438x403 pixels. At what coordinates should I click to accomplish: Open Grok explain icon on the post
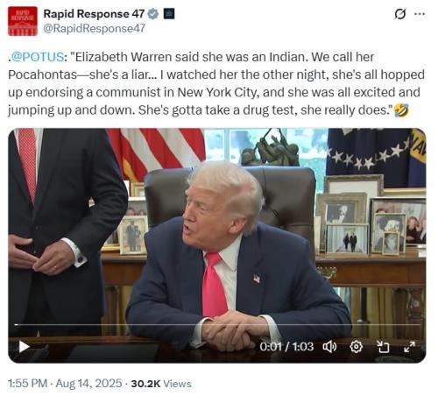coord(399,14)
